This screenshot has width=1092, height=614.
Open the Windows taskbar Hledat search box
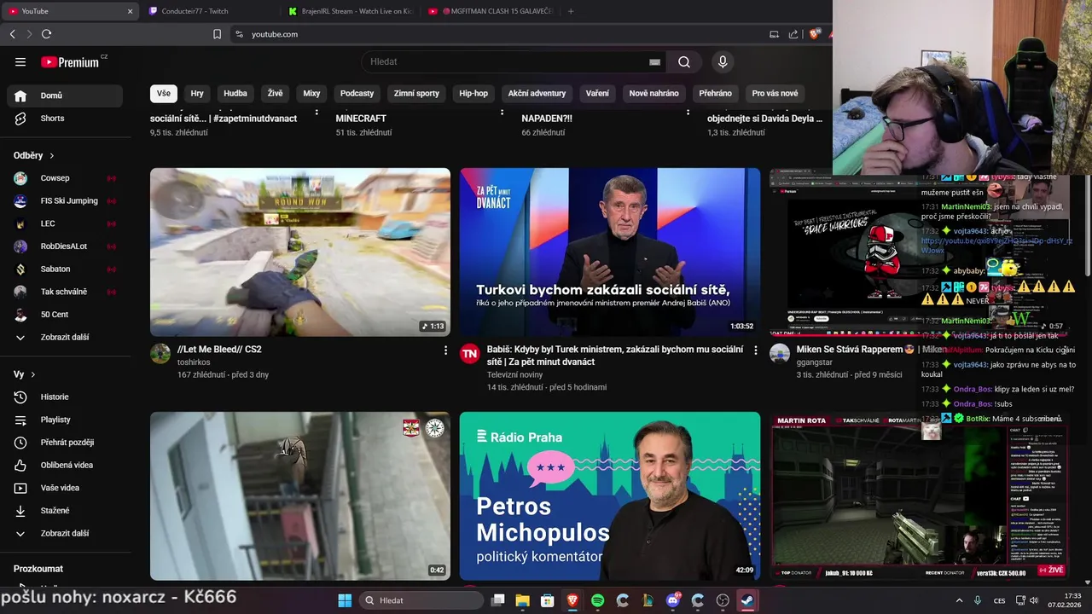[x=421, y=600]
